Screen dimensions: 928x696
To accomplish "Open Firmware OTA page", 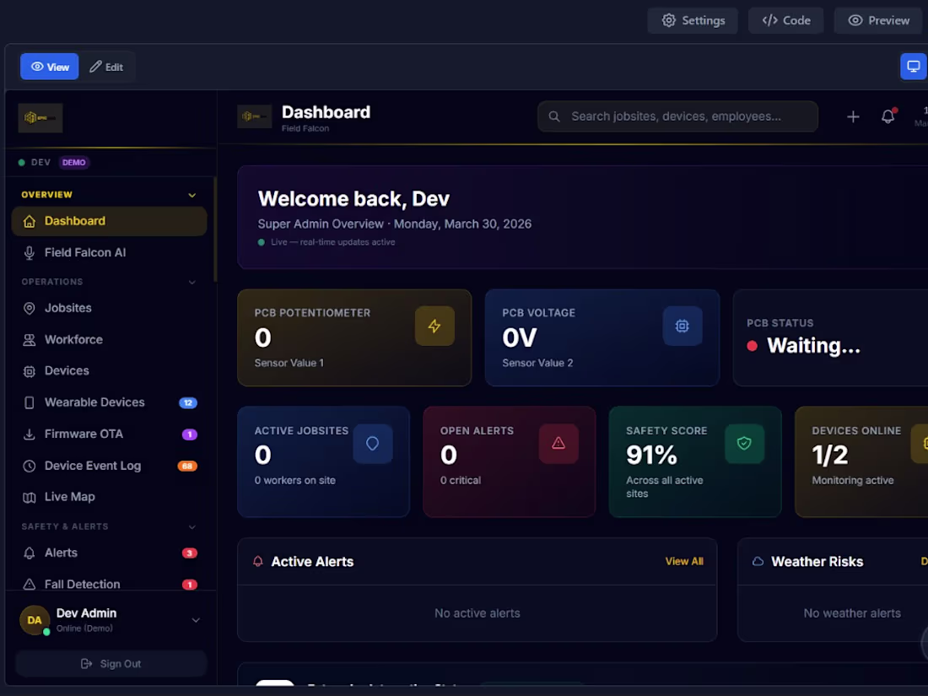I will point(110,434).
